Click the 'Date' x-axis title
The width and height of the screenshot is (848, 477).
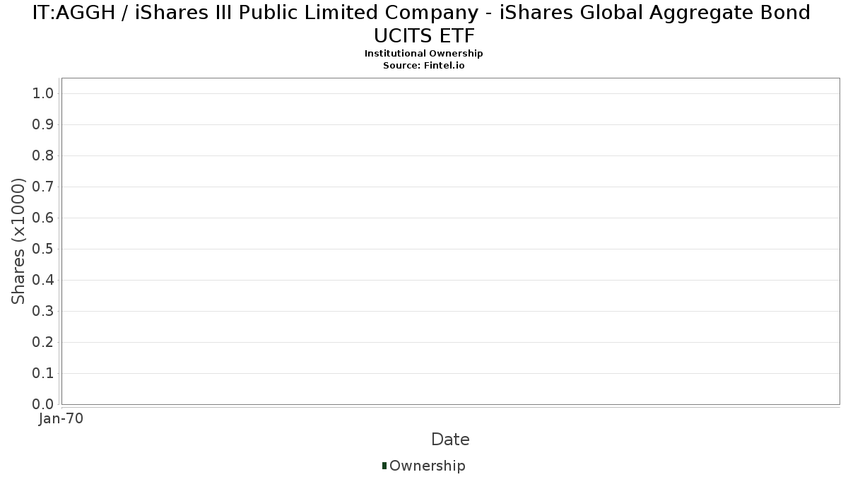pyautogui.click(x=450, y=440)
